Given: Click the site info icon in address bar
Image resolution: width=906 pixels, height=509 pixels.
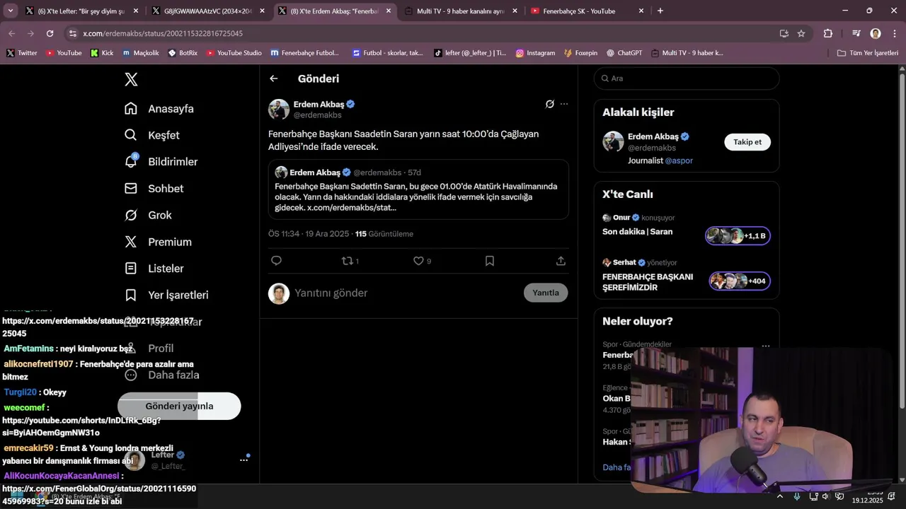Looking at the screenshot, I should pyautogui.click(x=72, y=33).
